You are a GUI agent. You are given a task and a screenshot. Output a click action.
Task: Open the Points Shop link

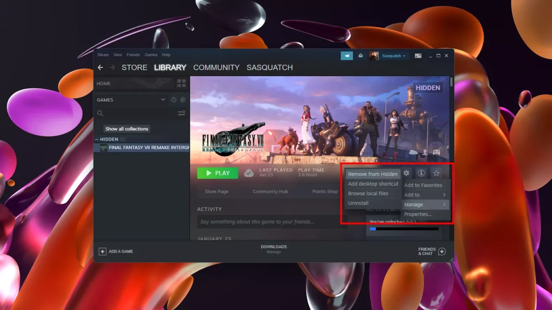(325, 192)
